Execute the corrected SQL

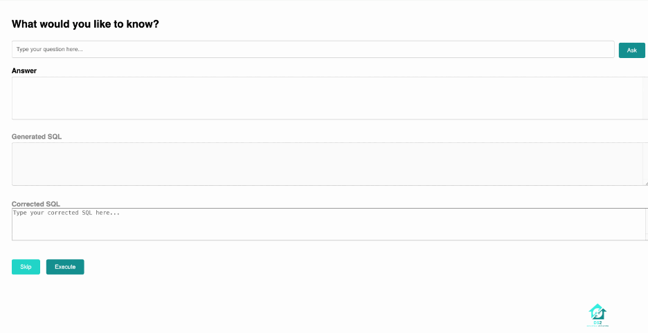pos(65,267)
